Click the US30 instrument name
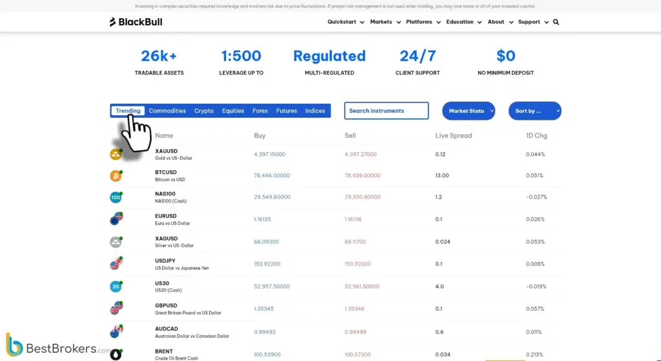The image size is (661, 361). click(x=162, y=284)
